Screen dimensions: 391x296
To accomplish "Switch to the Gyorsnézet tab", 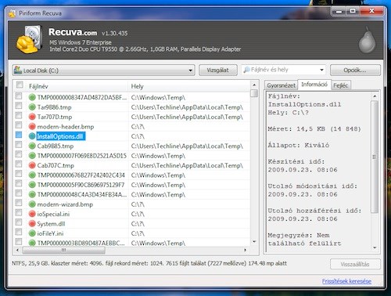I will click(x=282, y=85).
